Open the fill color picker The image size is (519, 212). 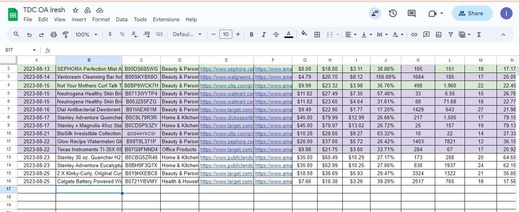(x=304, y=34)
